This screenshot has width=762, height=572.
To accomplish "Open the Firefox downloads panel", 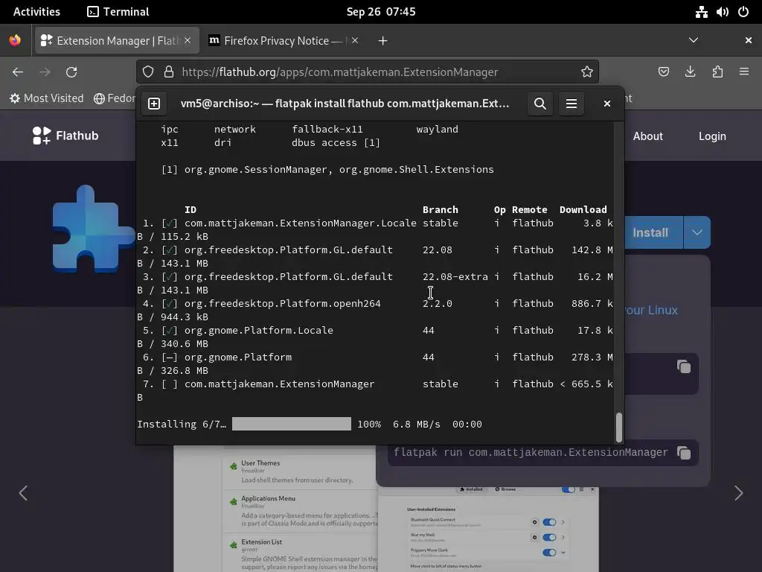I will pyautogui.click(x=690, y=72).
